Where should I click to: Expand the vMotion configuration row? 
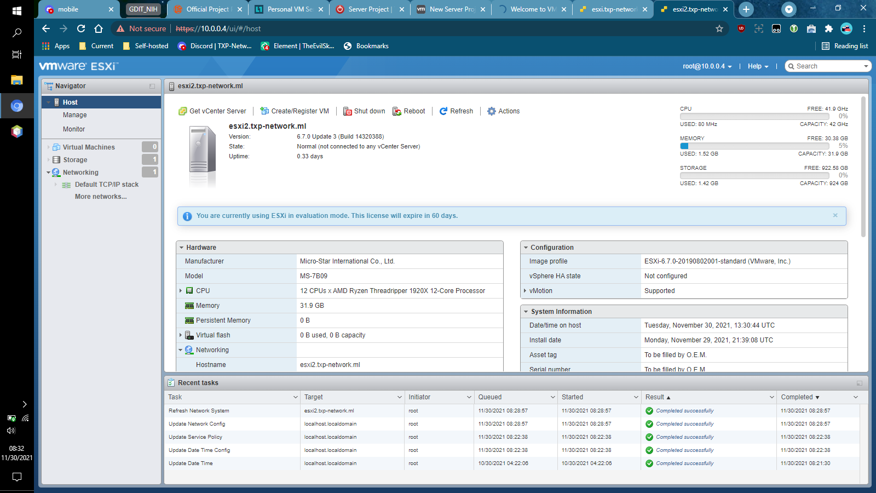point(525,291)
